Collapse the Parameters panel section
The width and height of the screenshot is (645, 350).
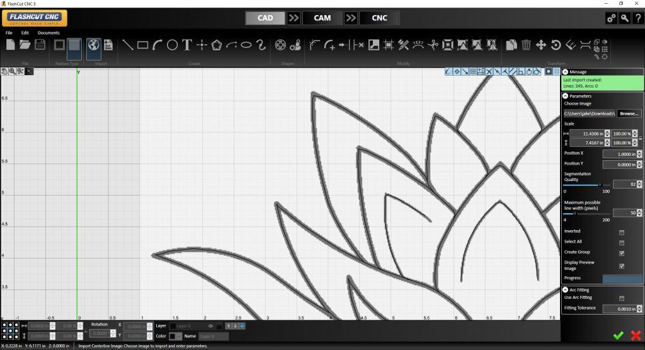pos(566,96)
